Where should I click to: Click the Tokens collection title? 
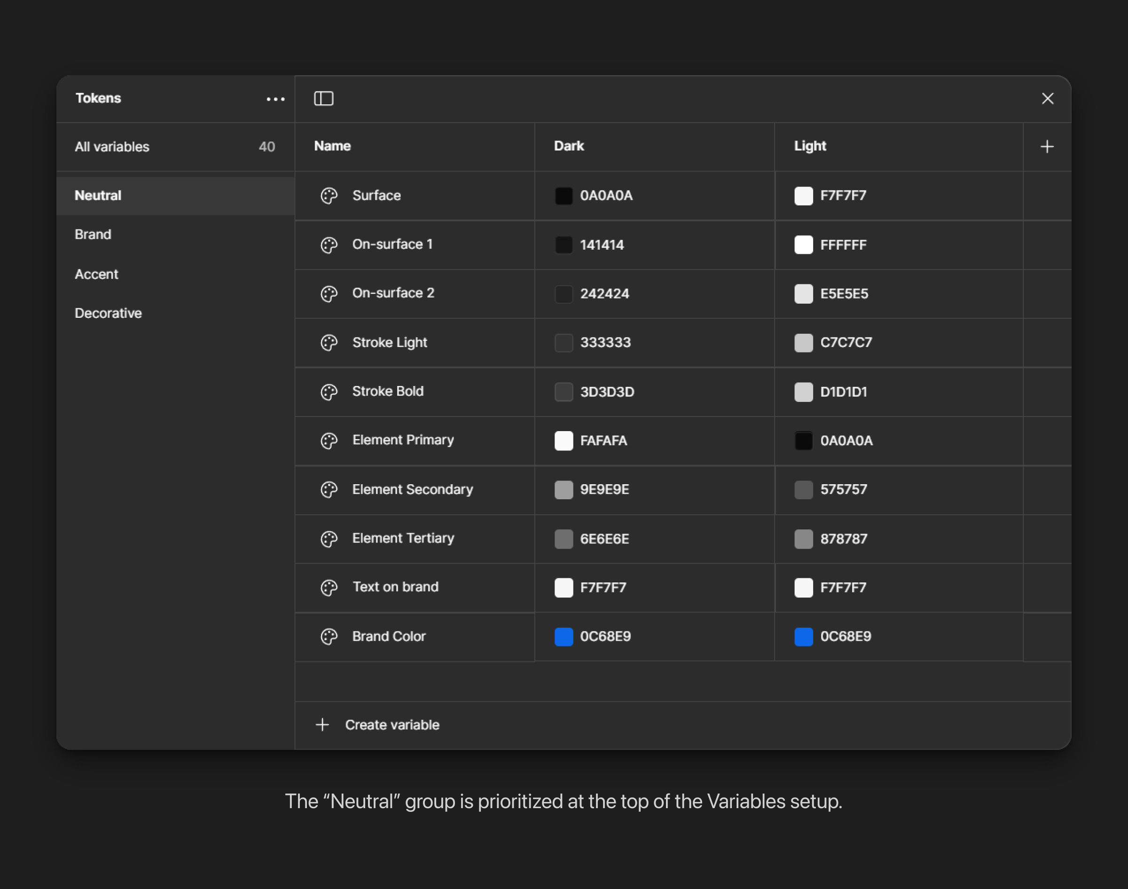[98, 98]
